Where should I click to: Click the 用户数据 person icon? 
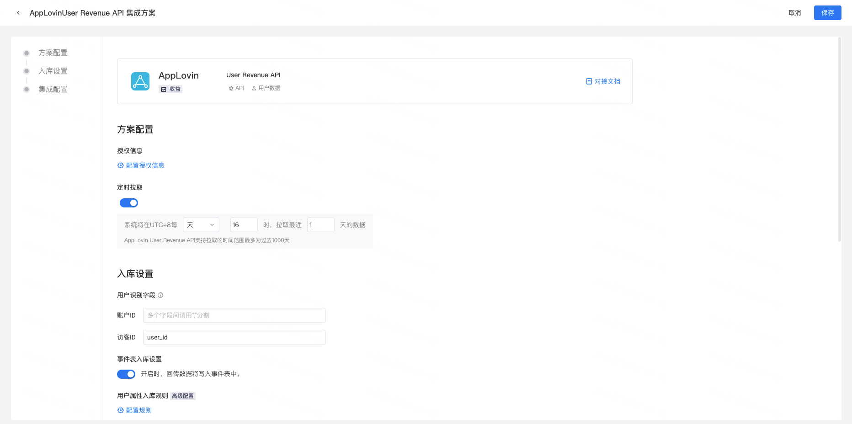click(x=254, y=88)
